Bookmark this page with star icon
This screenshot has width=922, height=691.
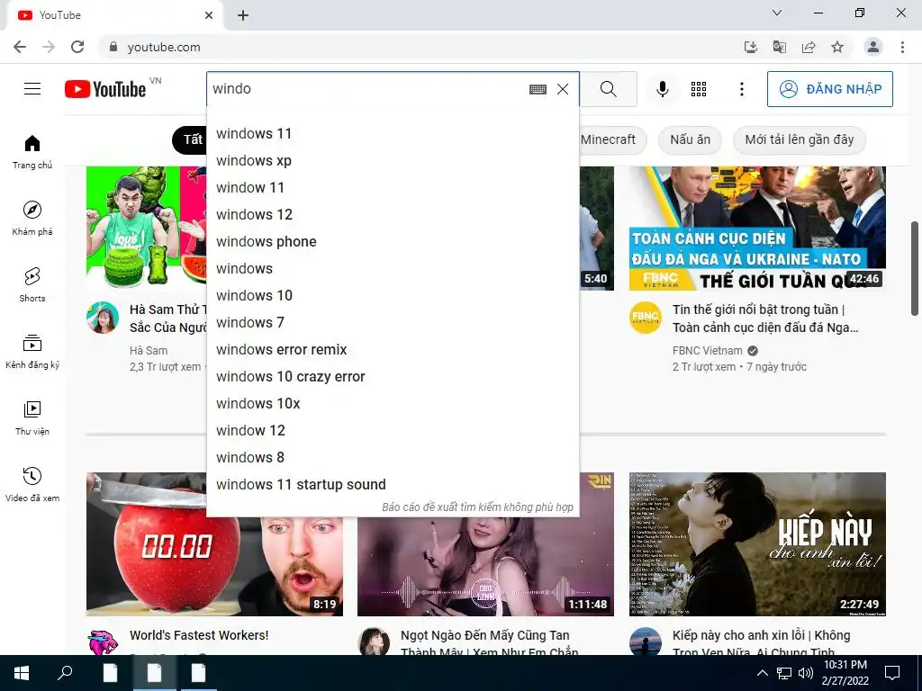tap(837, 47)
